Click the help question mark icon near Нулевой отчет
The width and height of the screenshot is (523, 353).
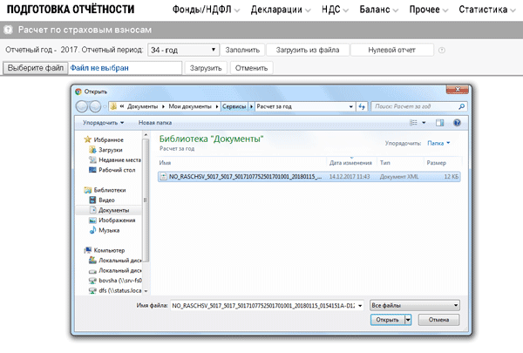(442, 50)
